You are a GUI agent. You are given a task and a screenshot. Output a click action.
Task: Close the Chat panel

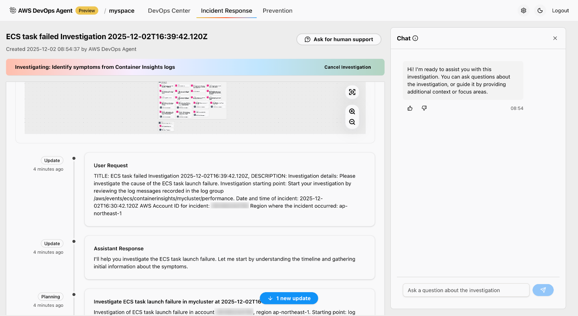tap(555, 38)
